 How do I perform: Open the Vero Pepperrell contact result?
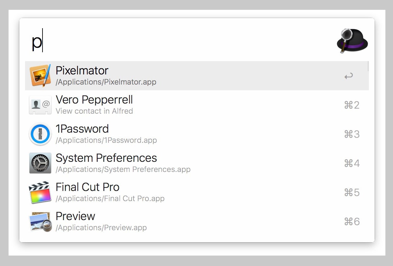[x=94, y=99]
